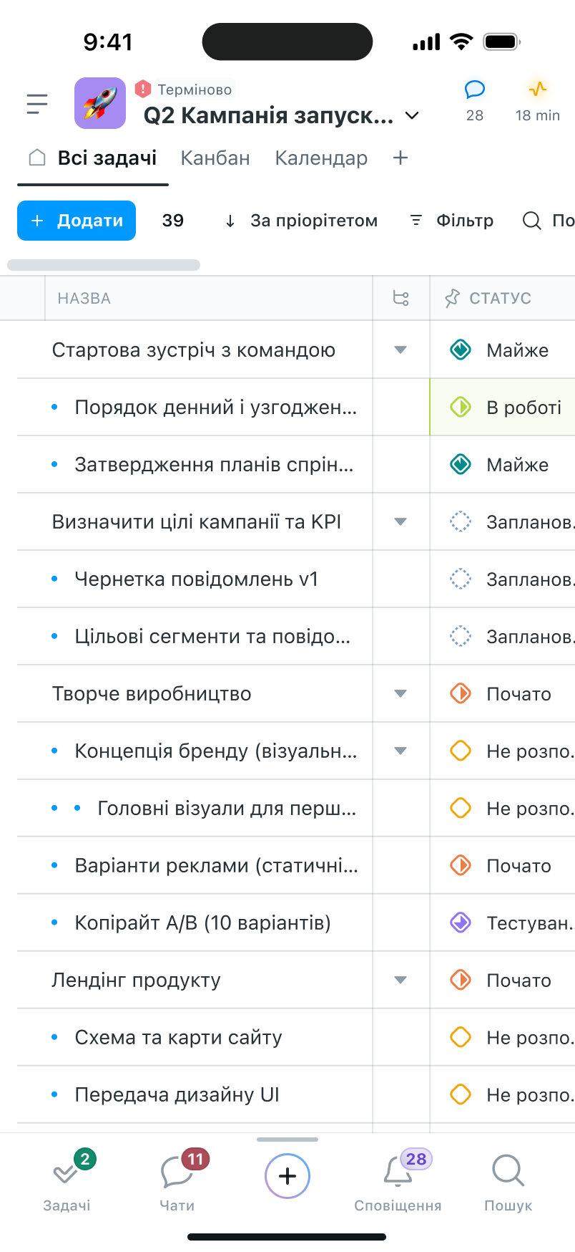Image resolution: width=575 pixels, height=1252 pixels.
Task: Click the horizontal scrollbar above table
Action: (x=104, y=265)
